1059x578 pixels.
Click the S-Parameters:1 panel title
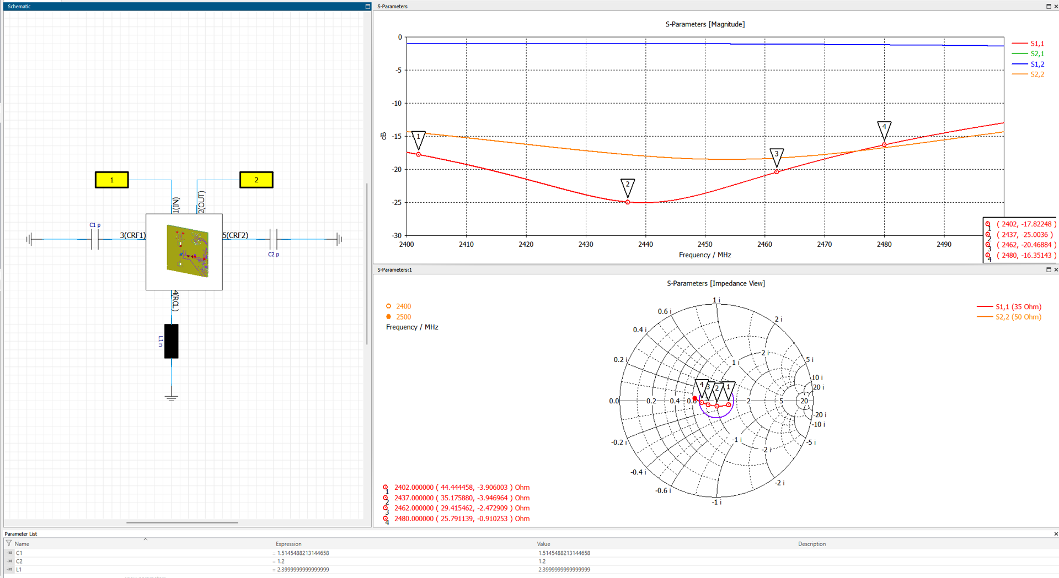pos(394,269)
